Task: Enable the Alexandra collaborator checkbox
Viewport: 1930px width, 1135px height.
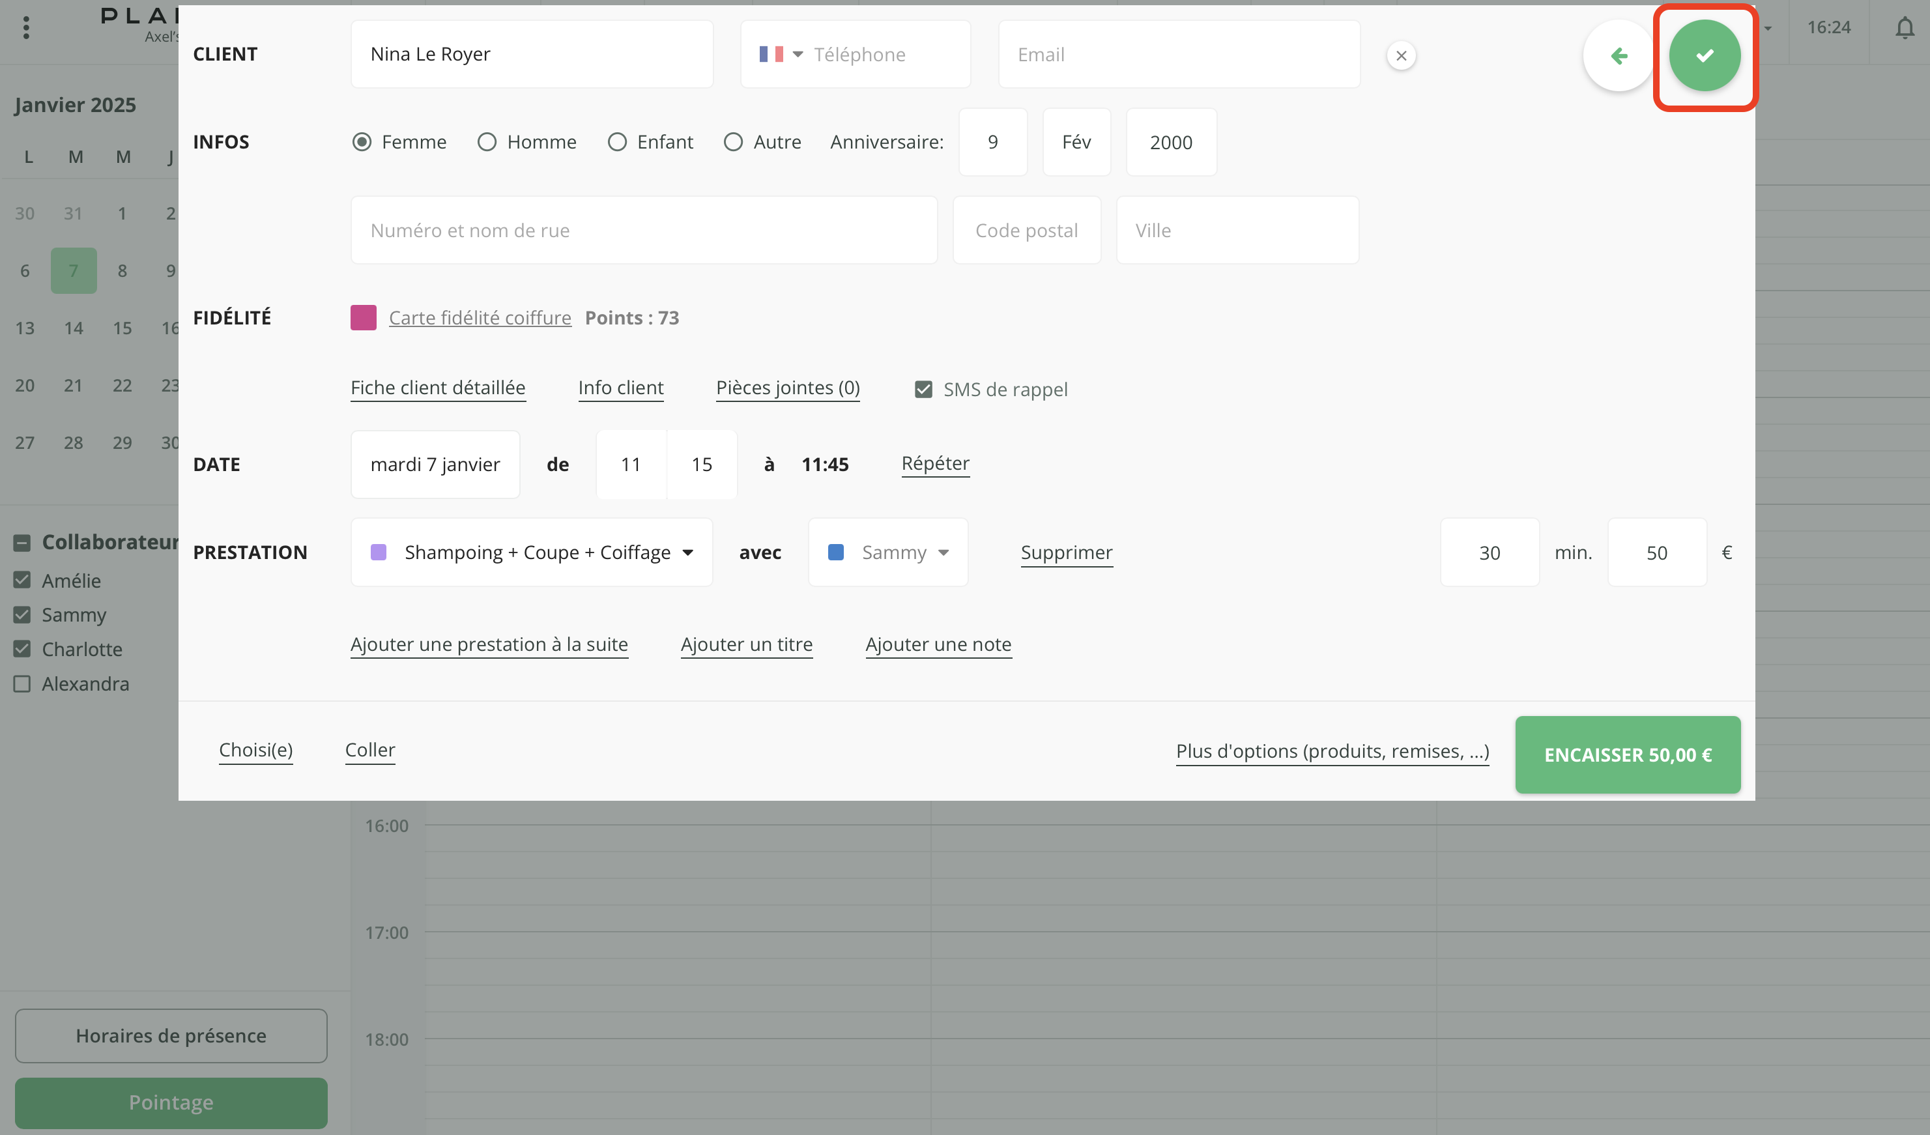Action: click(22, 683)
